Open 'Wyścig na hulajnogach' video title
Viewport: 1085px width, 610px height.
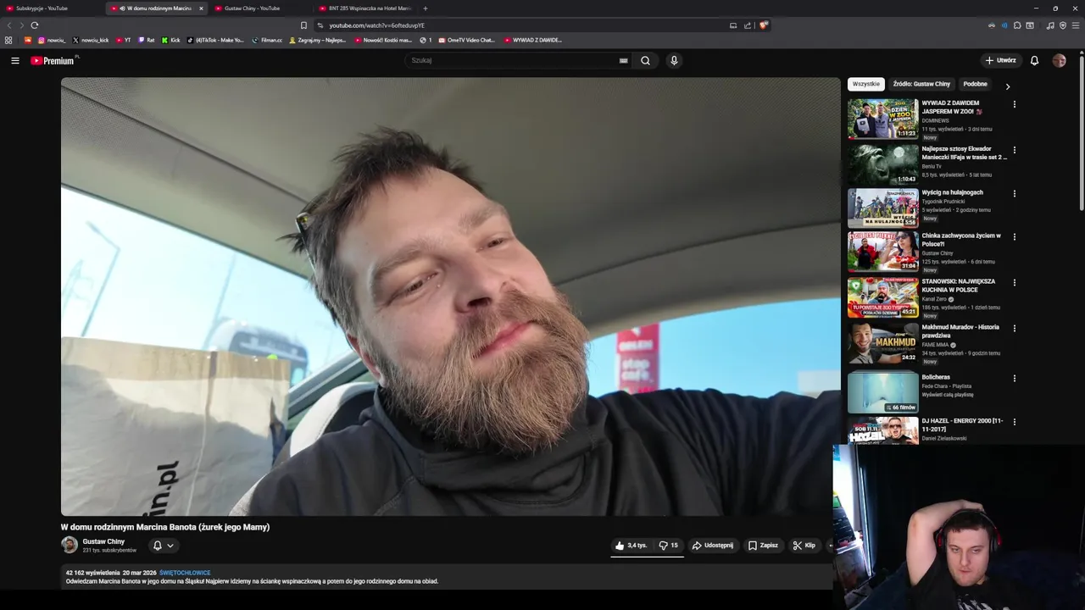[953, 192]
